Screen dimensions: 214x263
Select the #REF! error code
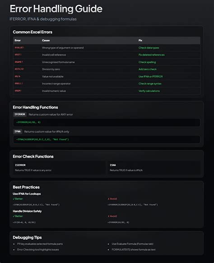click(18, 55)
